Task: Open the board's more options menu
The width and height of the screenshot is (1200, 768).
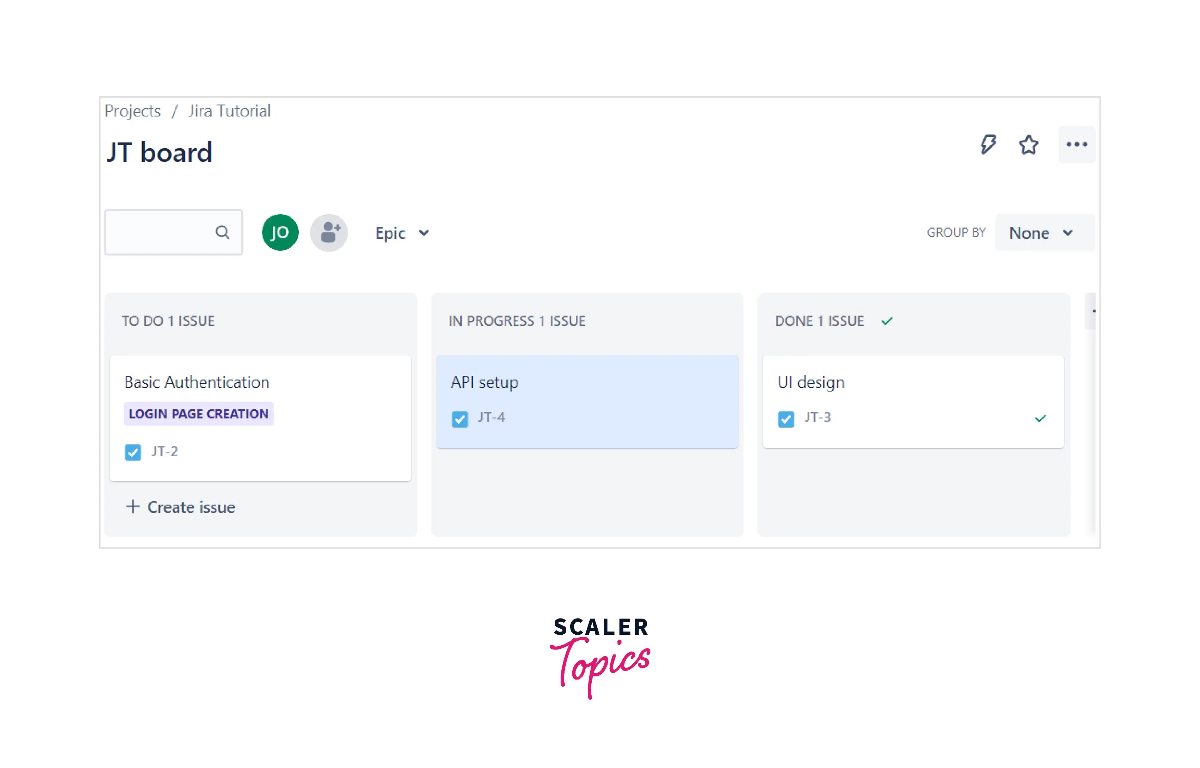Action: pyautogui.click(x=1077, y=145)
